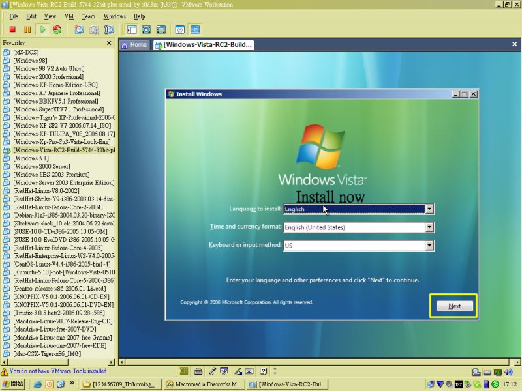Expand the Time and currency format dropdown
Image resolution: width=522 pixels, height=391 pixels.
tap(429, 227)
